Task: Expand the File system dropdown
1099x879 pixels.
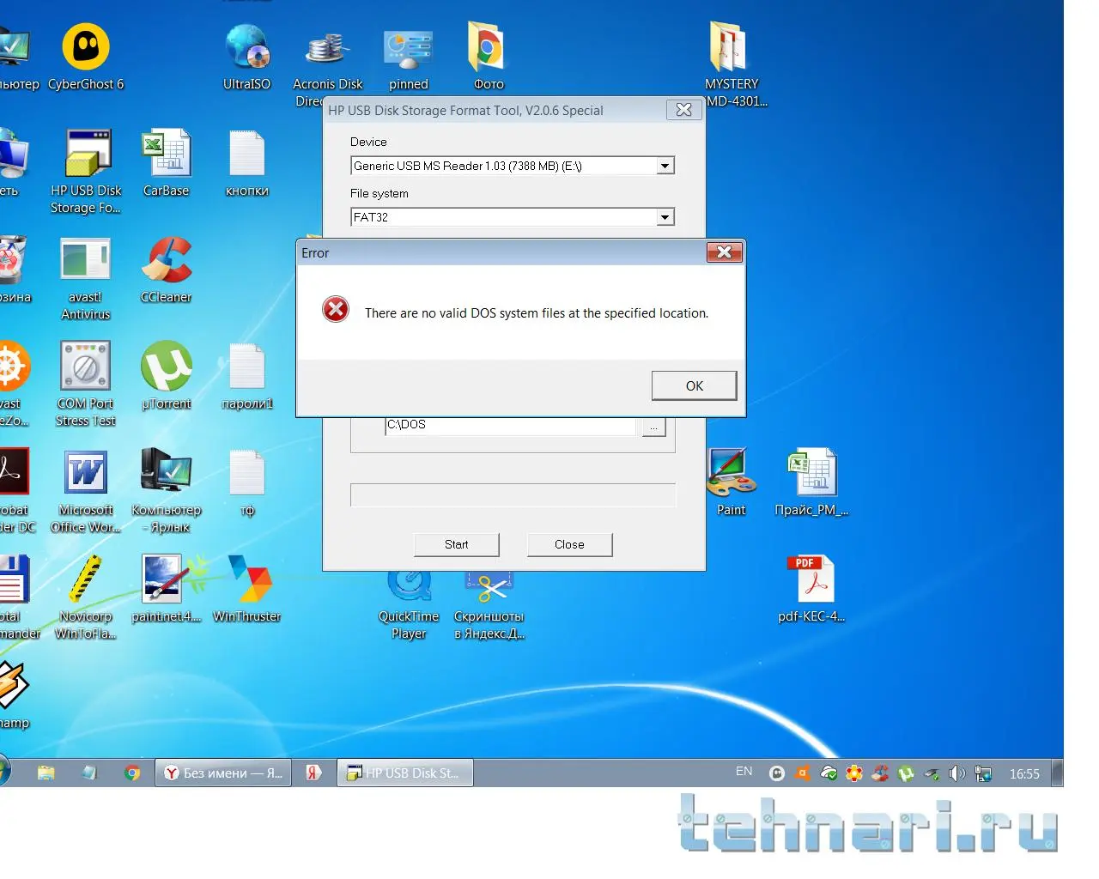Action: point(665,217)
